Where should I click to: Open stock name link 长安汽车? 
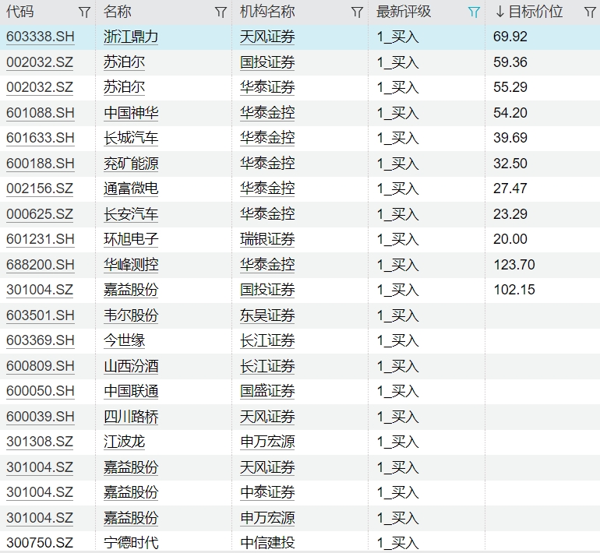click(x=131, y=214)
